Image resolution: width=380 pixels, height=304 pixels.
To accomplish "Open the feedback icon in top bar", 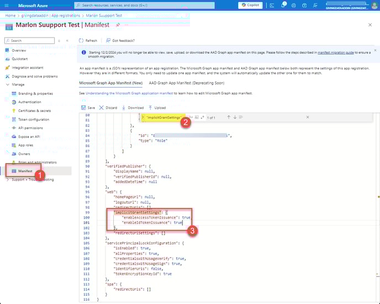I will click(x=315, y=6).
